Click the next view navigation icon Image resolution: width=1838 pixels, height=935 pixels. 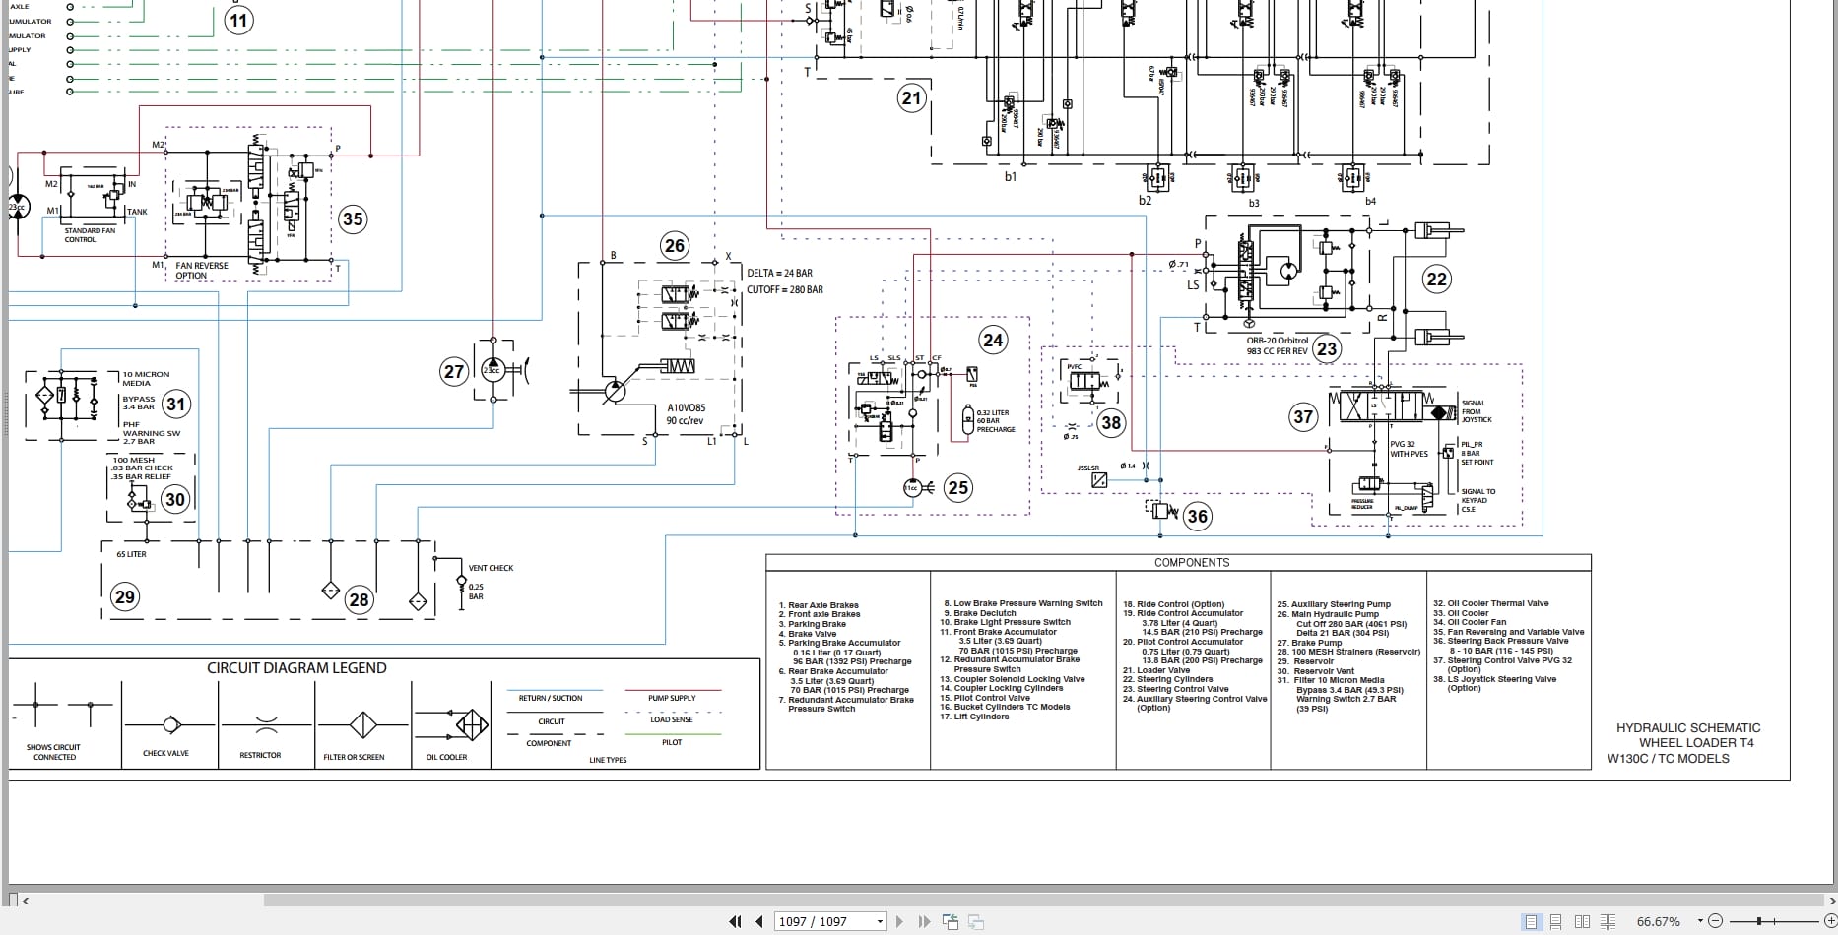[x=976, y=921]
